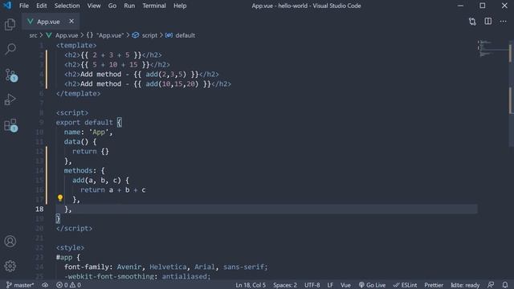Split the editor to the right

487,22
